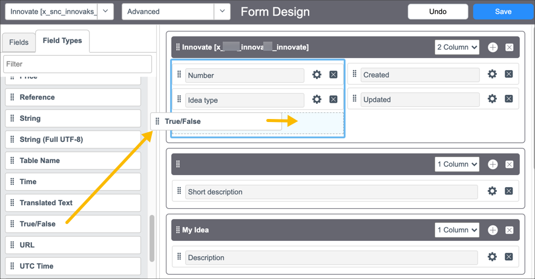The height and width of the screenshot is (279, 535).
Task: Select the Time field type
Action: coord(73,182)
